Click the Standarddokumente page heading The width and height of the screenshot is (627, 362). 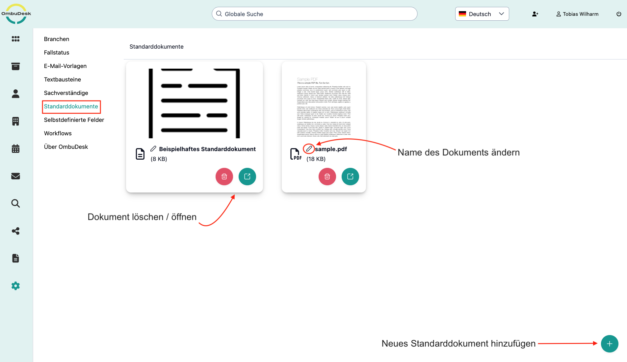pyautogui.click(x=156, y=47)
